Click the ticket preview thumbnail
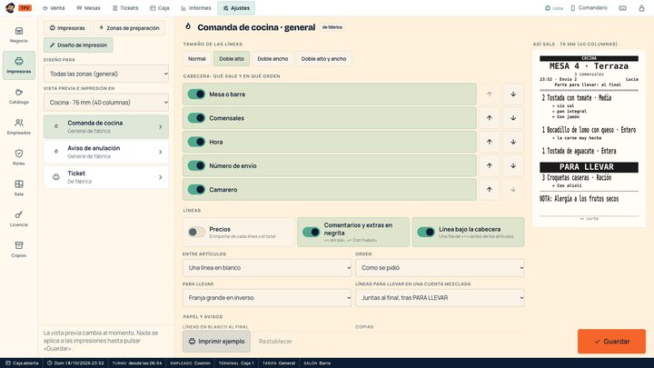This screenshot has width=654, height=368. click(589, 138)
